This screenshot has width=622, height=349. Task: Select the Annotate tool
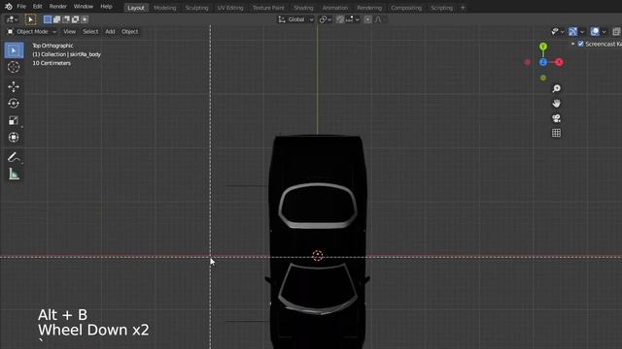[14, 157]
